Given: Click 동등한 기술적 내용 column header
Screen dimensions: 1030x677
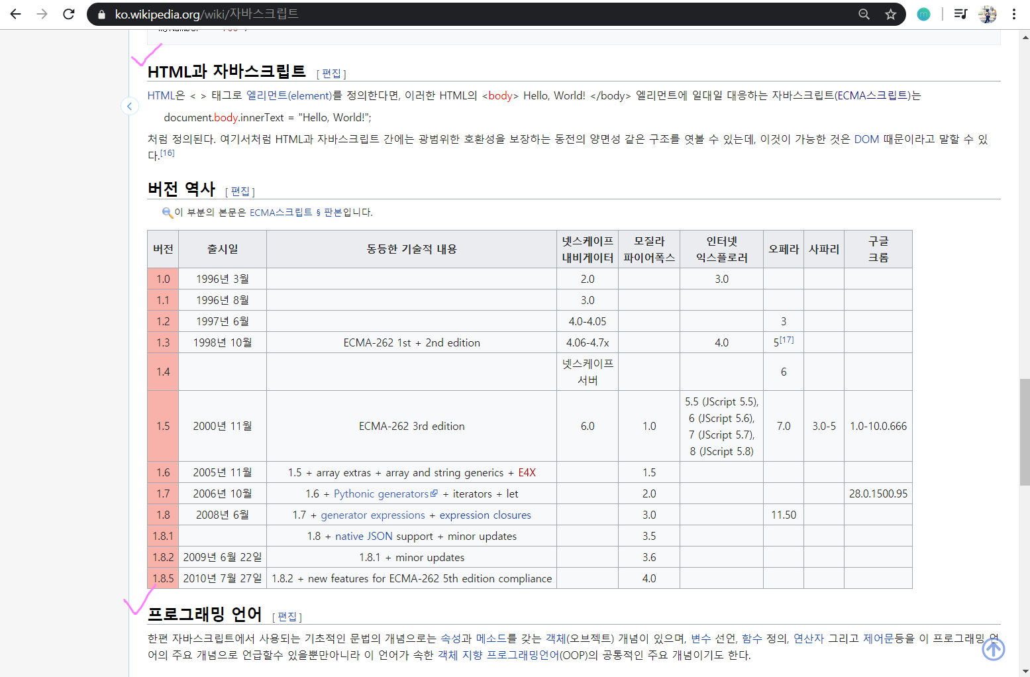Looking at the screenshot, I should coord(411,249).
